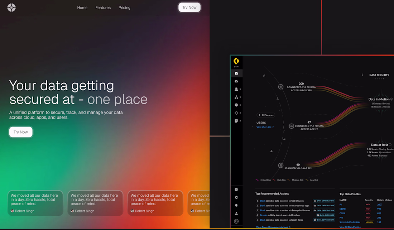Open the Pricing nav item
This screenshot has width=394, height=230.
[124, 8]
